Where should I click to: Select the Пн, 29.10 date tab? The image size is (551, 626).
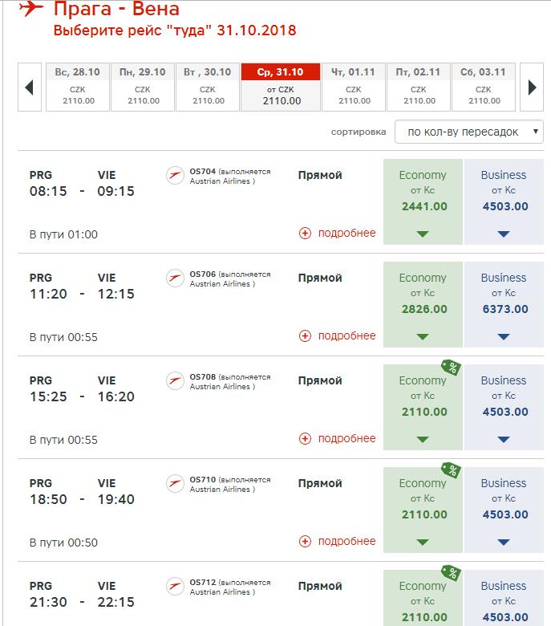click(143, 87)
